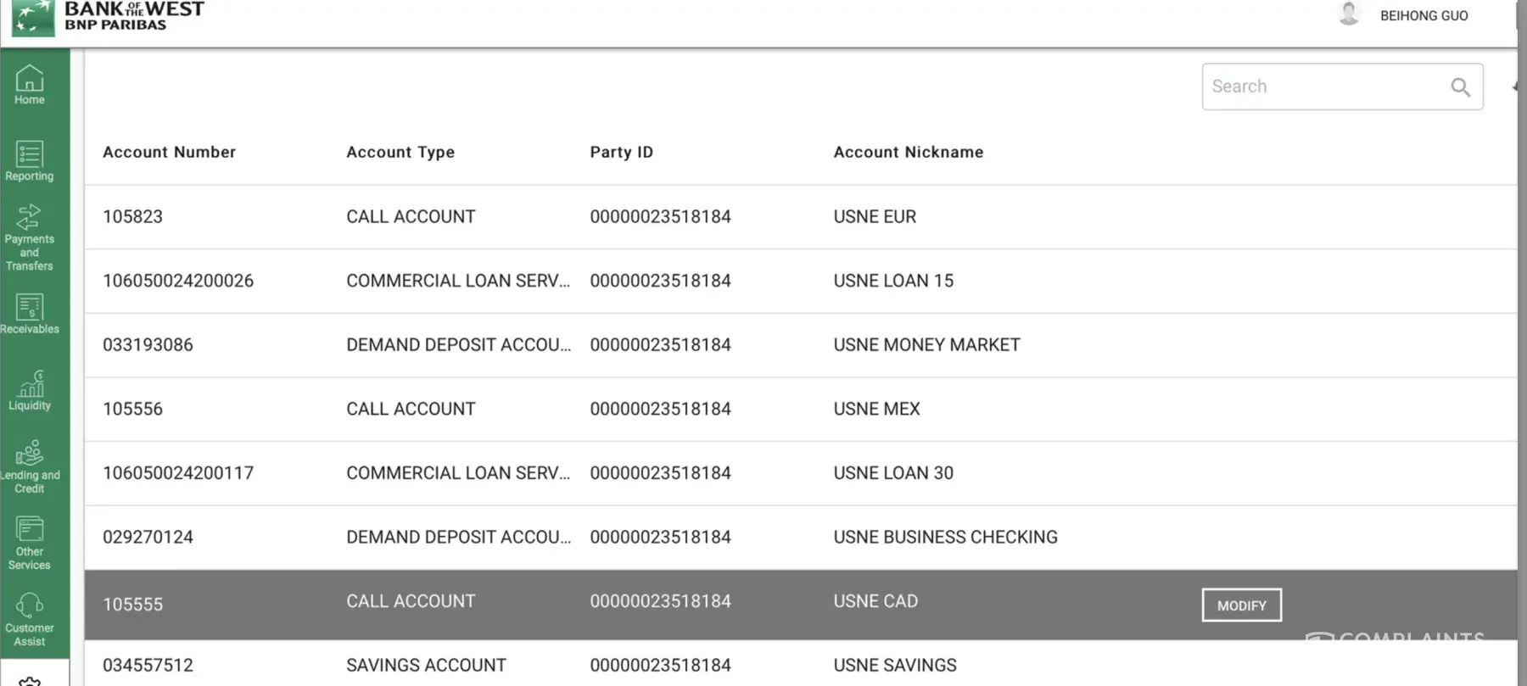Open the Reporting section icon
The image size is (1527, 686).
click(x=30, y=154)
